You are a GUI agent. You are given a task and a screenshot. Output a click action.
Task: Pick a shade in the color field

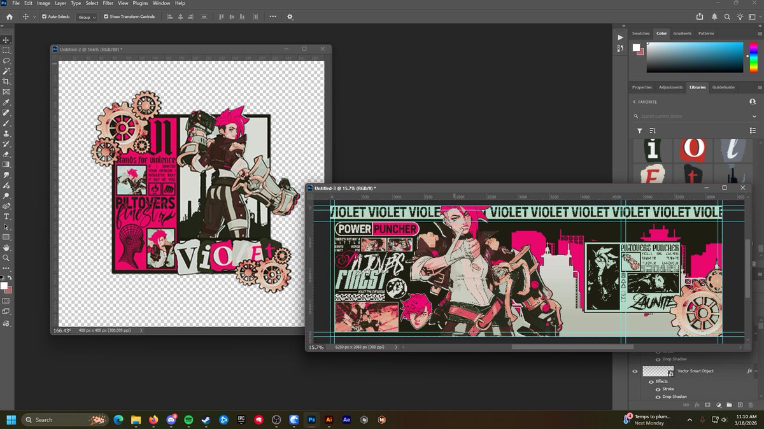pyautogui.click(x=695, y=57)
